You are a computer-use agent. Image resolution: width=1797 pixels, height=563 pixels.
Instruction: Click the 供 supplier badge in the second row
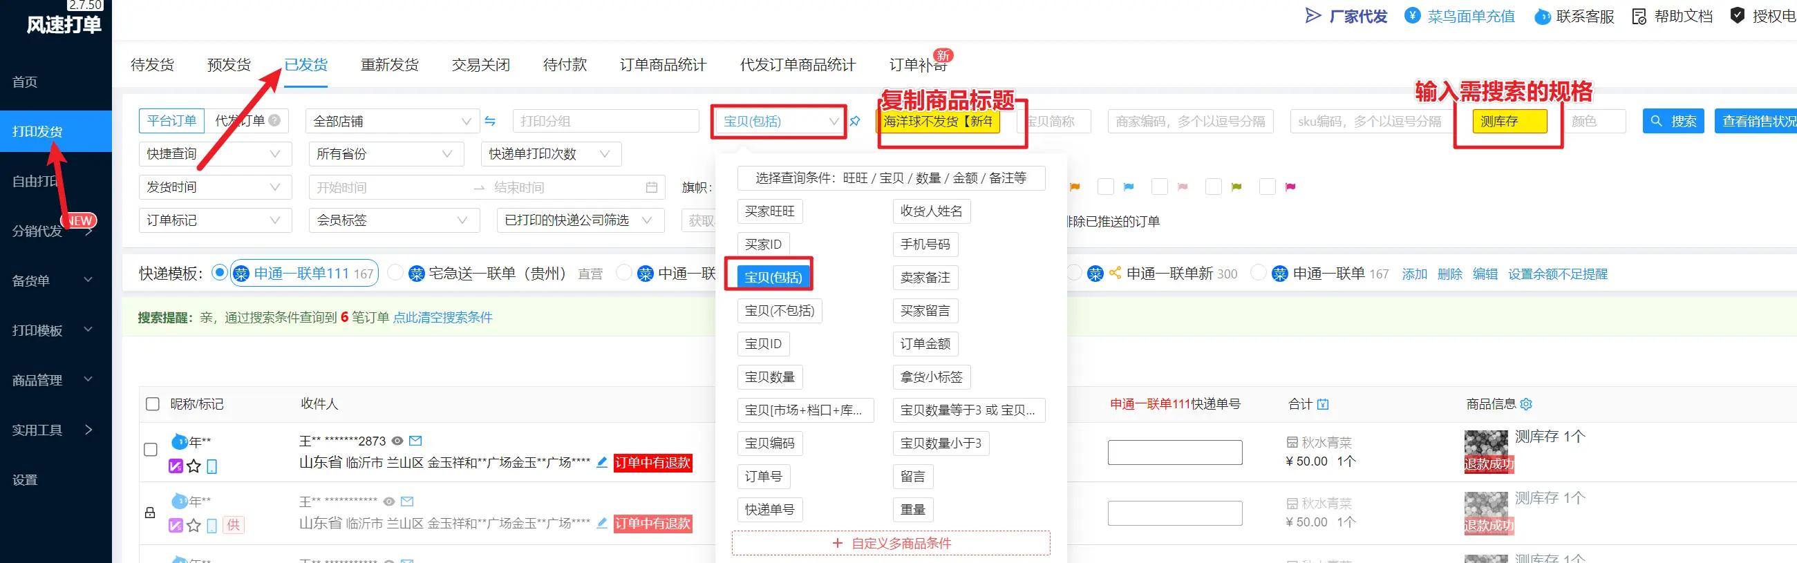[x=234, y=524]
